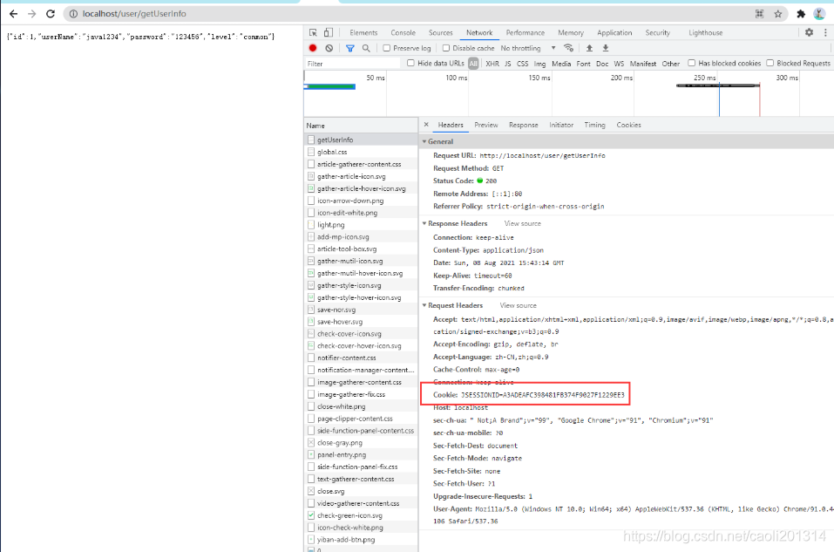Bookmark the page with the star icon

tap(777, 14)
